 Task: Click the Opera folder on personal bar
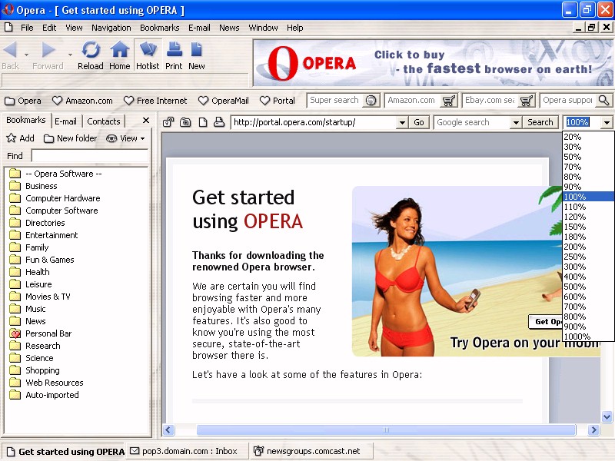pos(23,101)
